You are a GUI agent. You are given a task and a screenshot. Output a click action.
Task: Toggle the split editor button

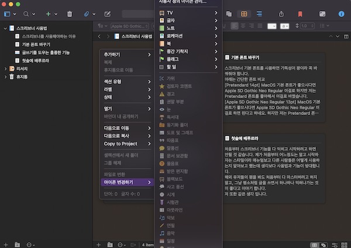(x=346, y=36)
